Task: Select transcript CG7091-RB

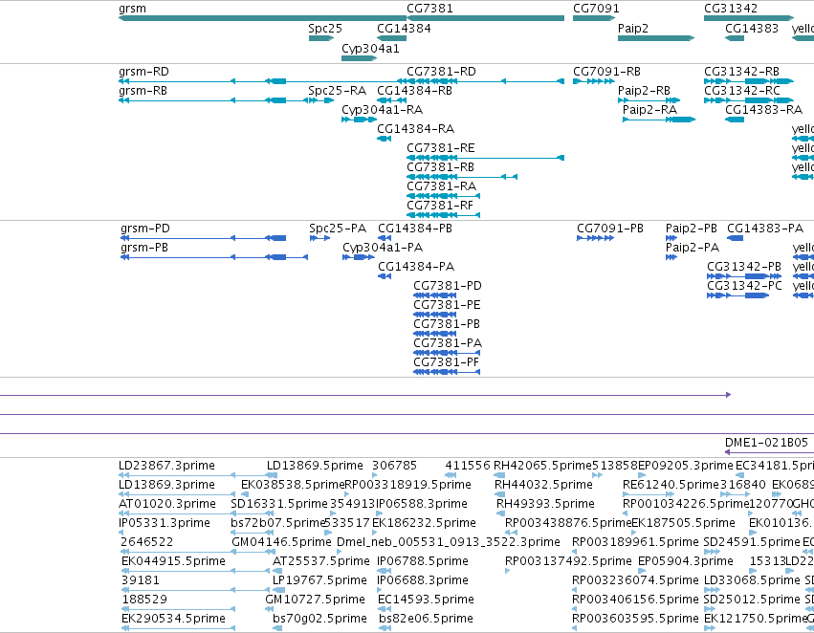Action: click(606, 72)
